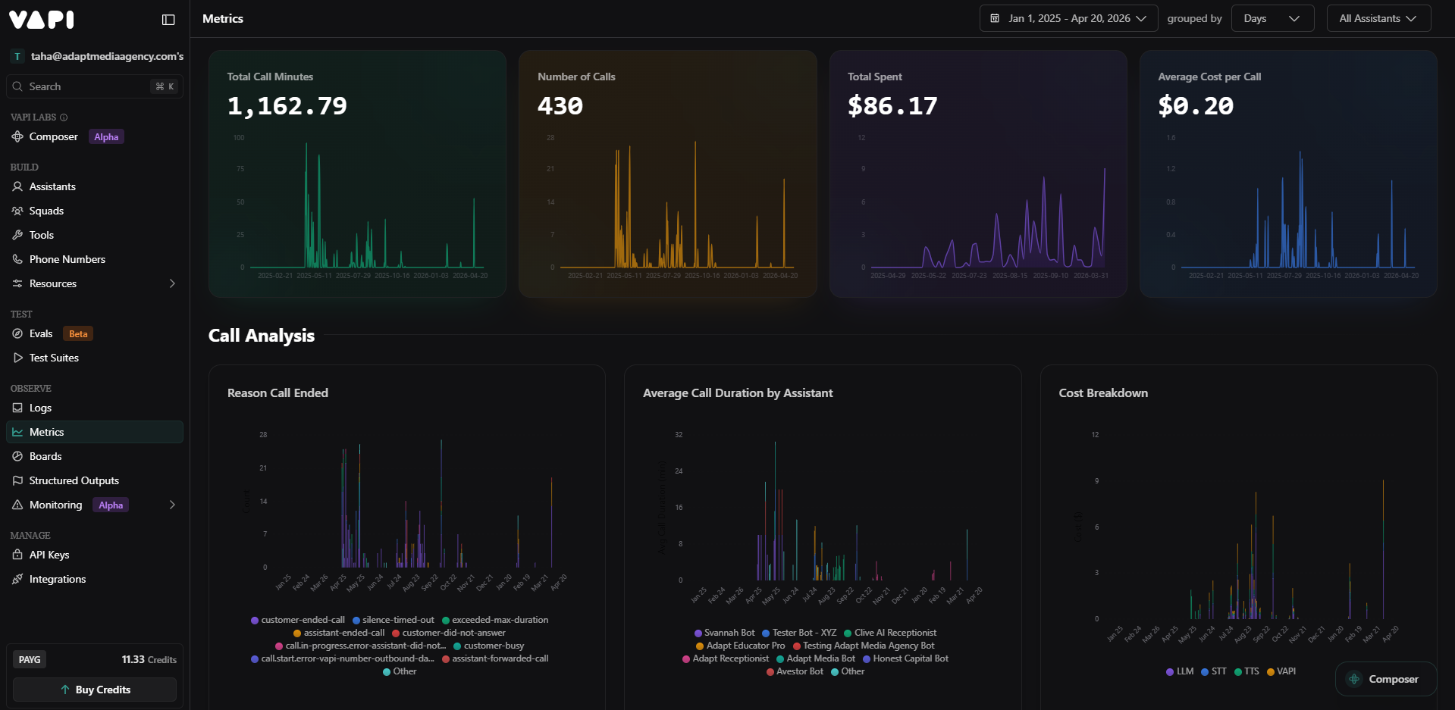This screenshot has width=1455, height=710.
Task: Click the Buy Credits button
Action: point(95,690)
